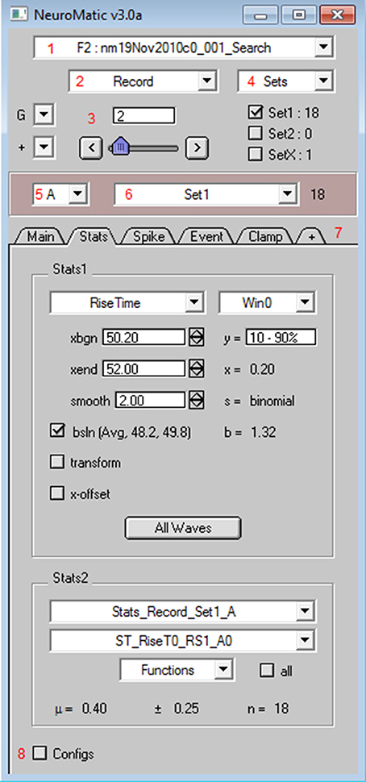Viewport: 366px width, 782px height.
Task: Select the Stats tab
Action: [94, 235]
